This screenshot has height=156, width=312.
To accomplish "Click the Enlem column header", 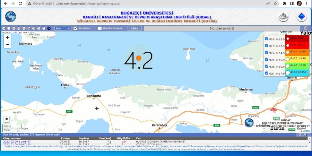I will (65, 138).
